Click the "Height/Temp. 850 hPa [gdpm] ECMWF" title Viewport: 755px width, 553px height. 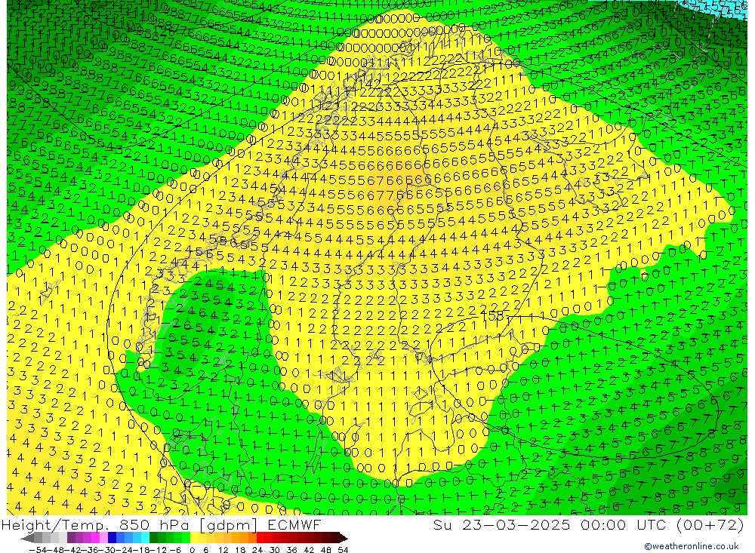[162, 524]
